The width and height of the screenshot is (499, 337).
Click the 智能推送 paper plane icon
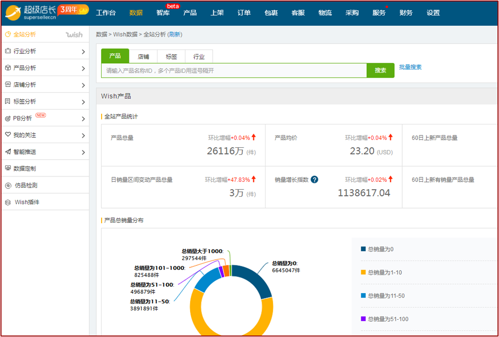[7, 152]
